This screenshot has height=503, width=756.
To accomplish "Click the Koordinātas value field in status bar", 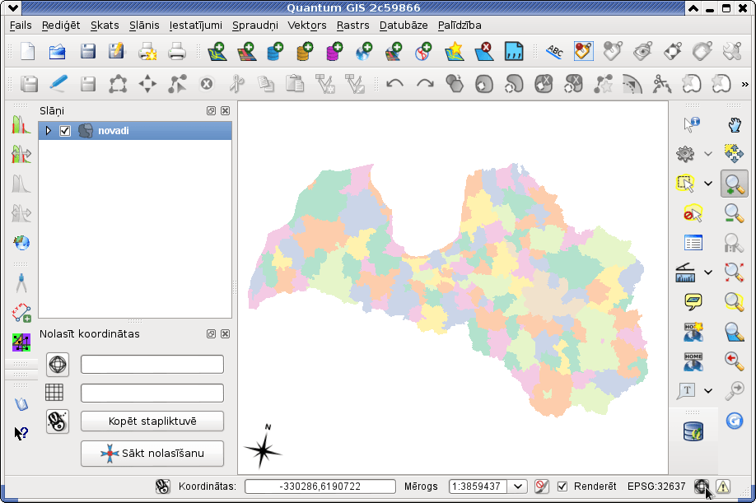I will pyautogui.click(x=320, y=487).
